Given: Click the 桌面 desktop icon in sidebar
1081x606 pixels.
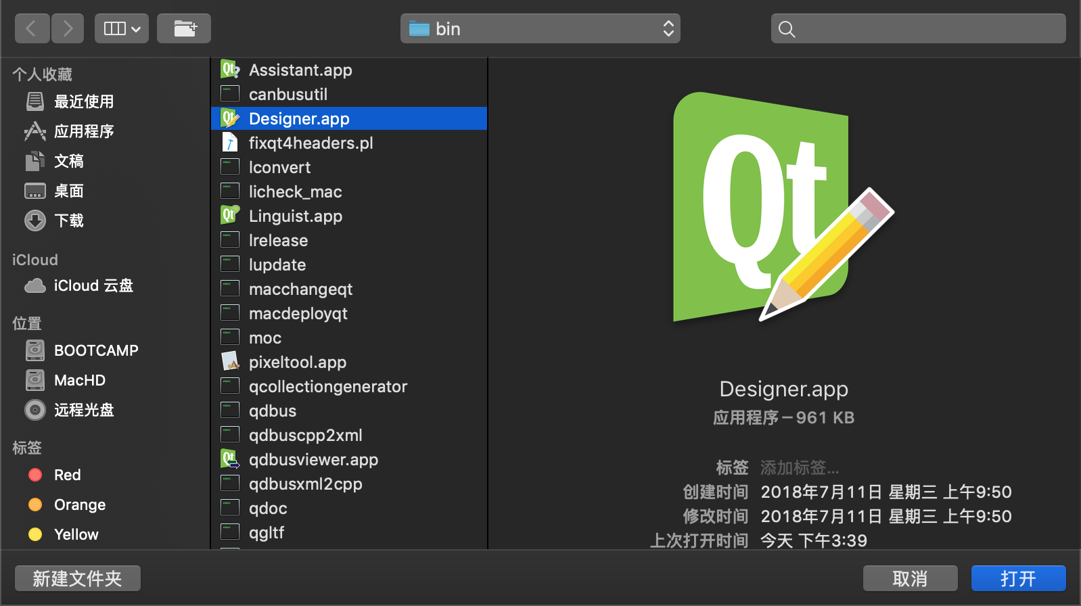Looking at the screenshot, I should 35,191.
